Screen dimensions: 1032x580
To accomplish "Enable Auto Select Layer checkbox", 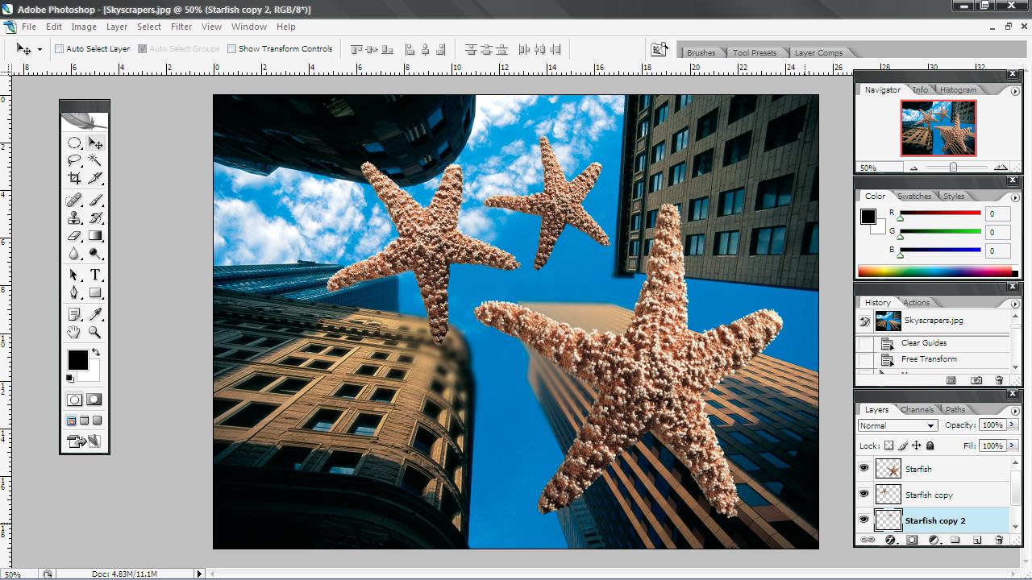I will [59, 49].
